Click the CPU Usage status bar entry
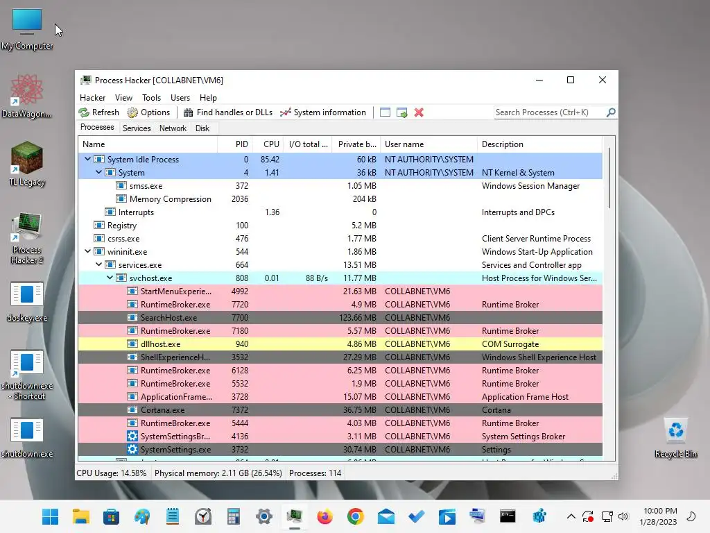Image resolution: width=710 pixels, height=533 pixels. click(112, 473)
